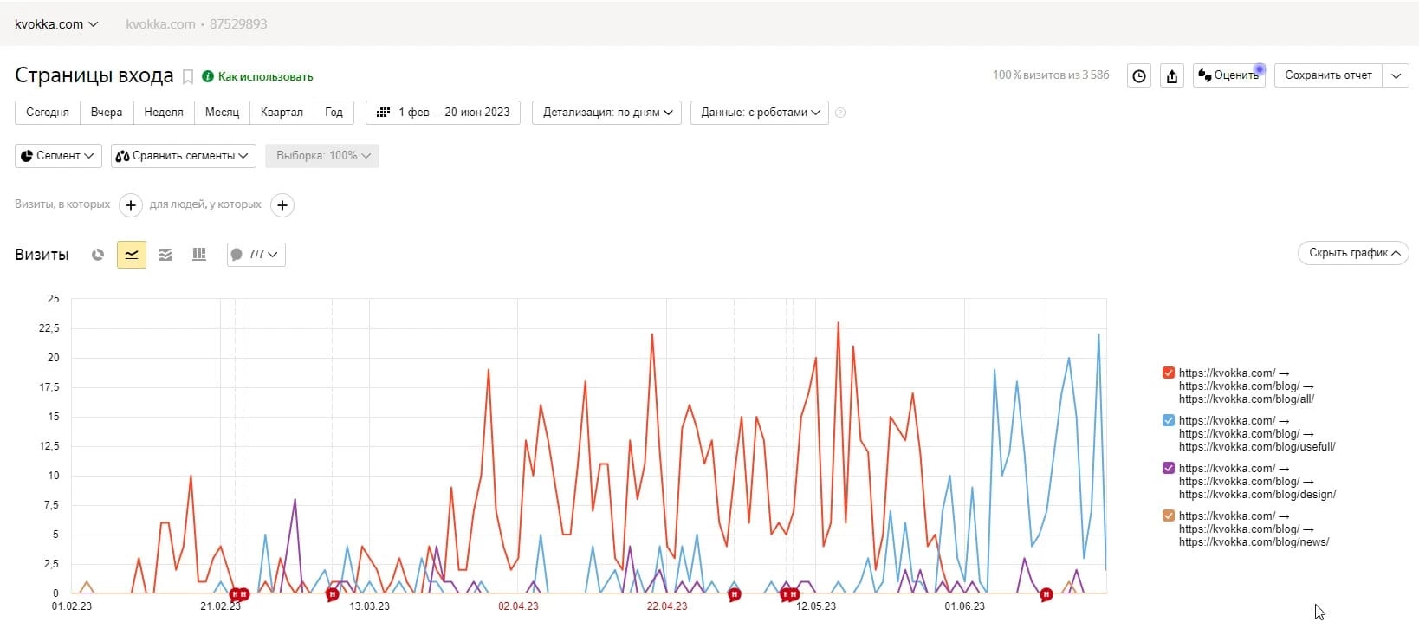Select the Неделя period tab
The width and height of the screenshot is (1419, 642).
coord(164,113)
